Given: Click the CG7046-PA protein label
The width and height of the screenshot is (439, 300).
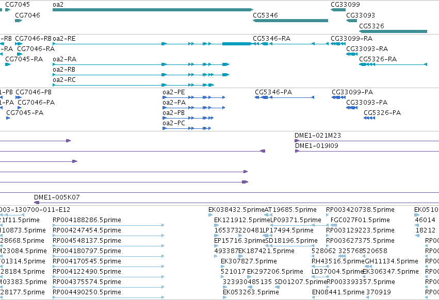Looking at the screenshot, I should click(36, 103).
